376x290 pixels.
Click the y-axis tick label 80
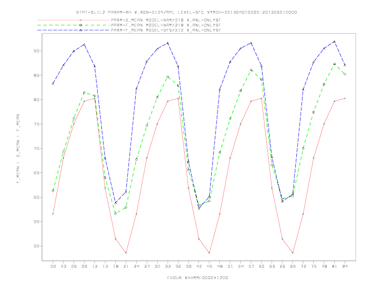(x=37, y=100)
